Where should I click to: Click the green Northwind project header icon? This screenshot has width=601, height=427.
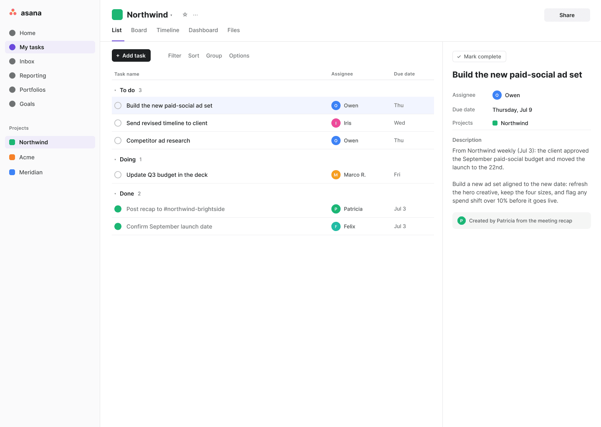tap(117, 15)
